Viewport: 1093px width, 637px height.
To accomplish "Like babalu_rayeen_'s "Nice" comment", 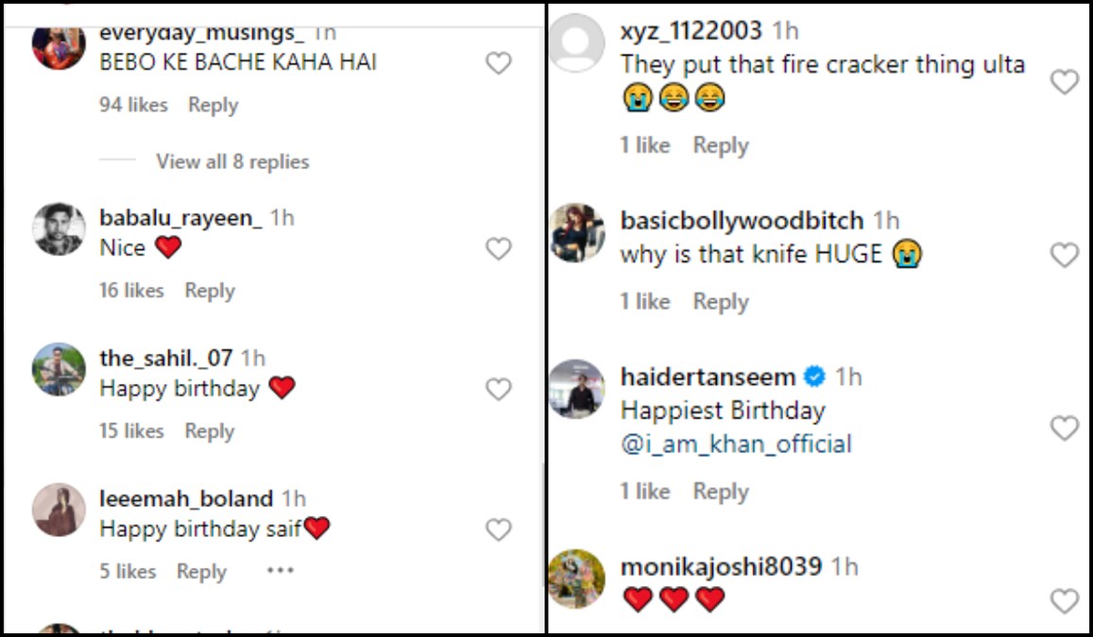I will click(499, 248).
